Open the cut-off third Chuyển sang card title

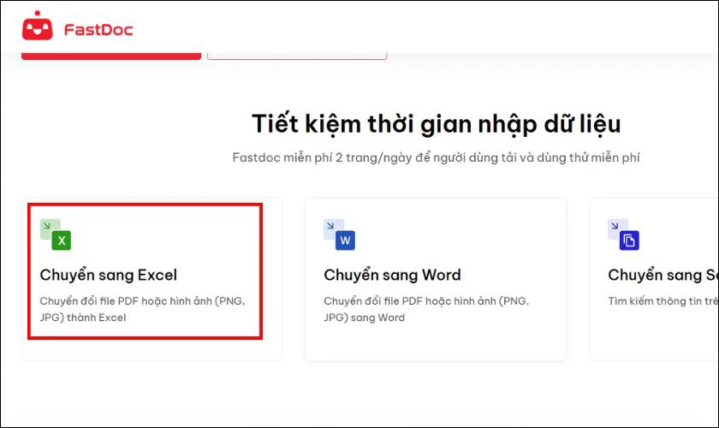663,275
